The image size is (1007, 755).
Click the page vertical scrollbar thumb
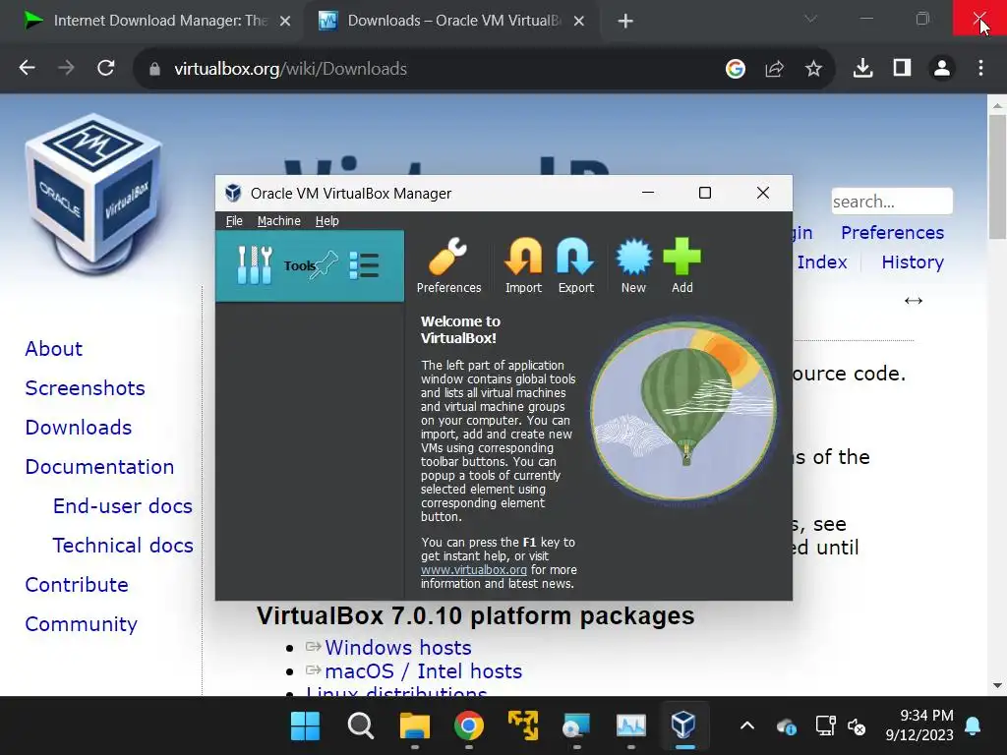[x=997, y=177]
